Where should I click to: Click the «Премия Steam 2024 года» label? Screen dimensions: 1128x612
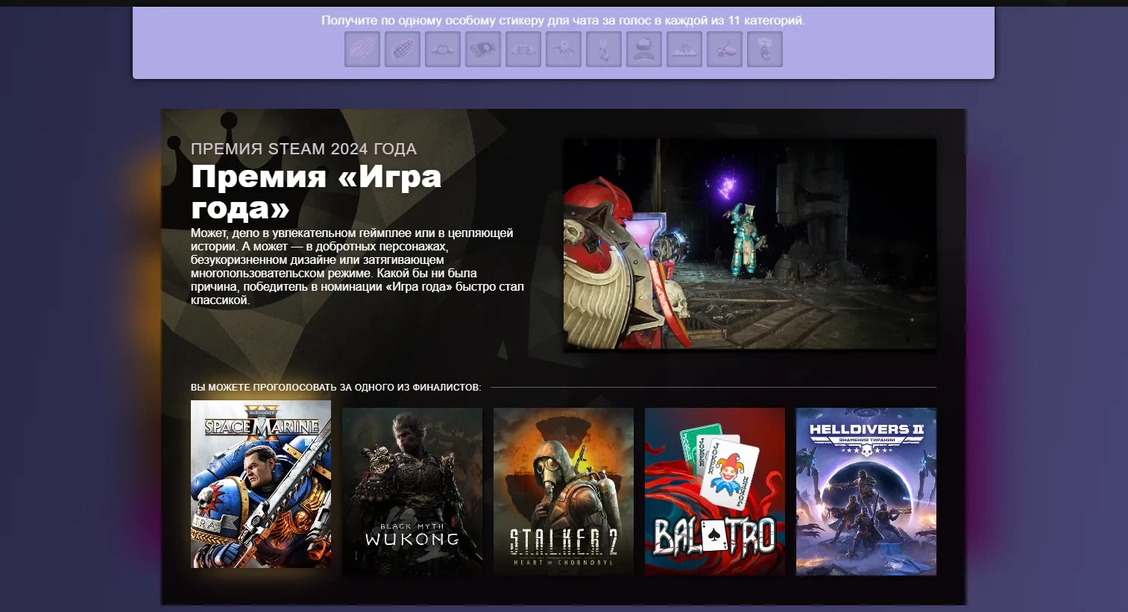(x=303, y=149)
